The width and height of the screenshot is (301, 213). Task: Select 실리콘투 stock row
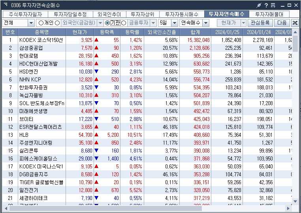point(147,151)
